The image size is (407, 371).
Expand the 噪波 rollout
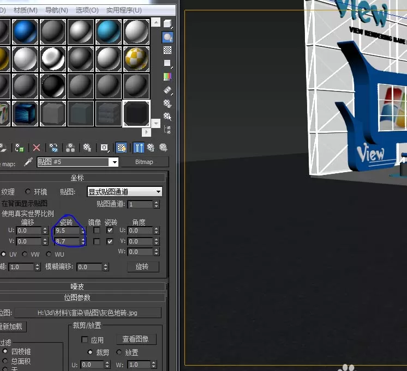(x=77, y=287)
